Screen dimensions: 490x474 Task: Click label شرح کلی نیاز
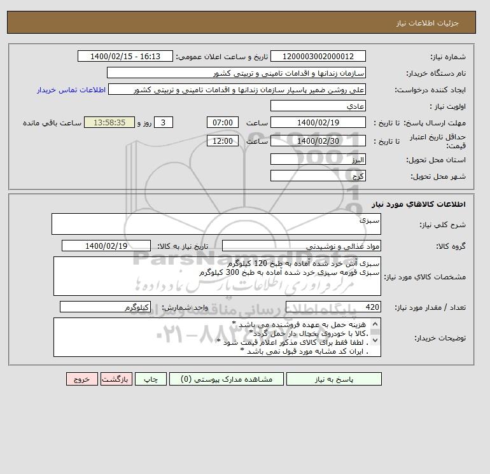(x=442, y=225)
